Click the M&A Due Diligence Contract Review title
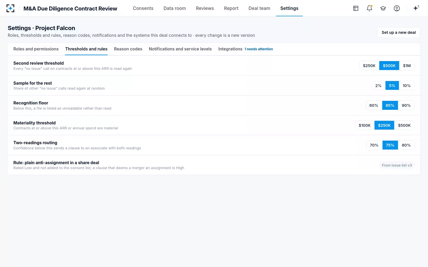The image size is (428, 267). click(x=70, y=9)
